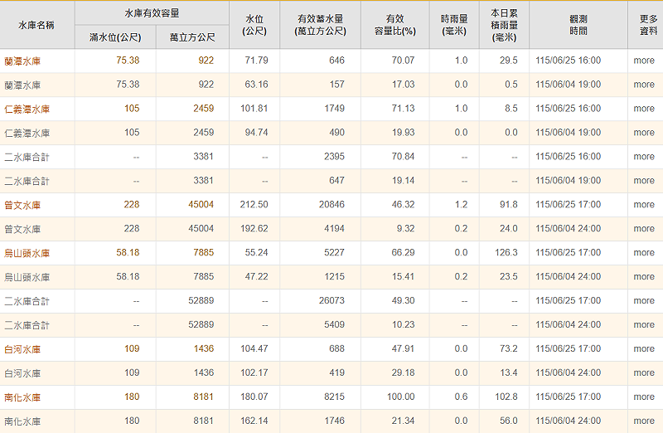Viewport: 663px width, 433px height.
Task: Click capacity ratio 100.00
Action: click(401, 397)
